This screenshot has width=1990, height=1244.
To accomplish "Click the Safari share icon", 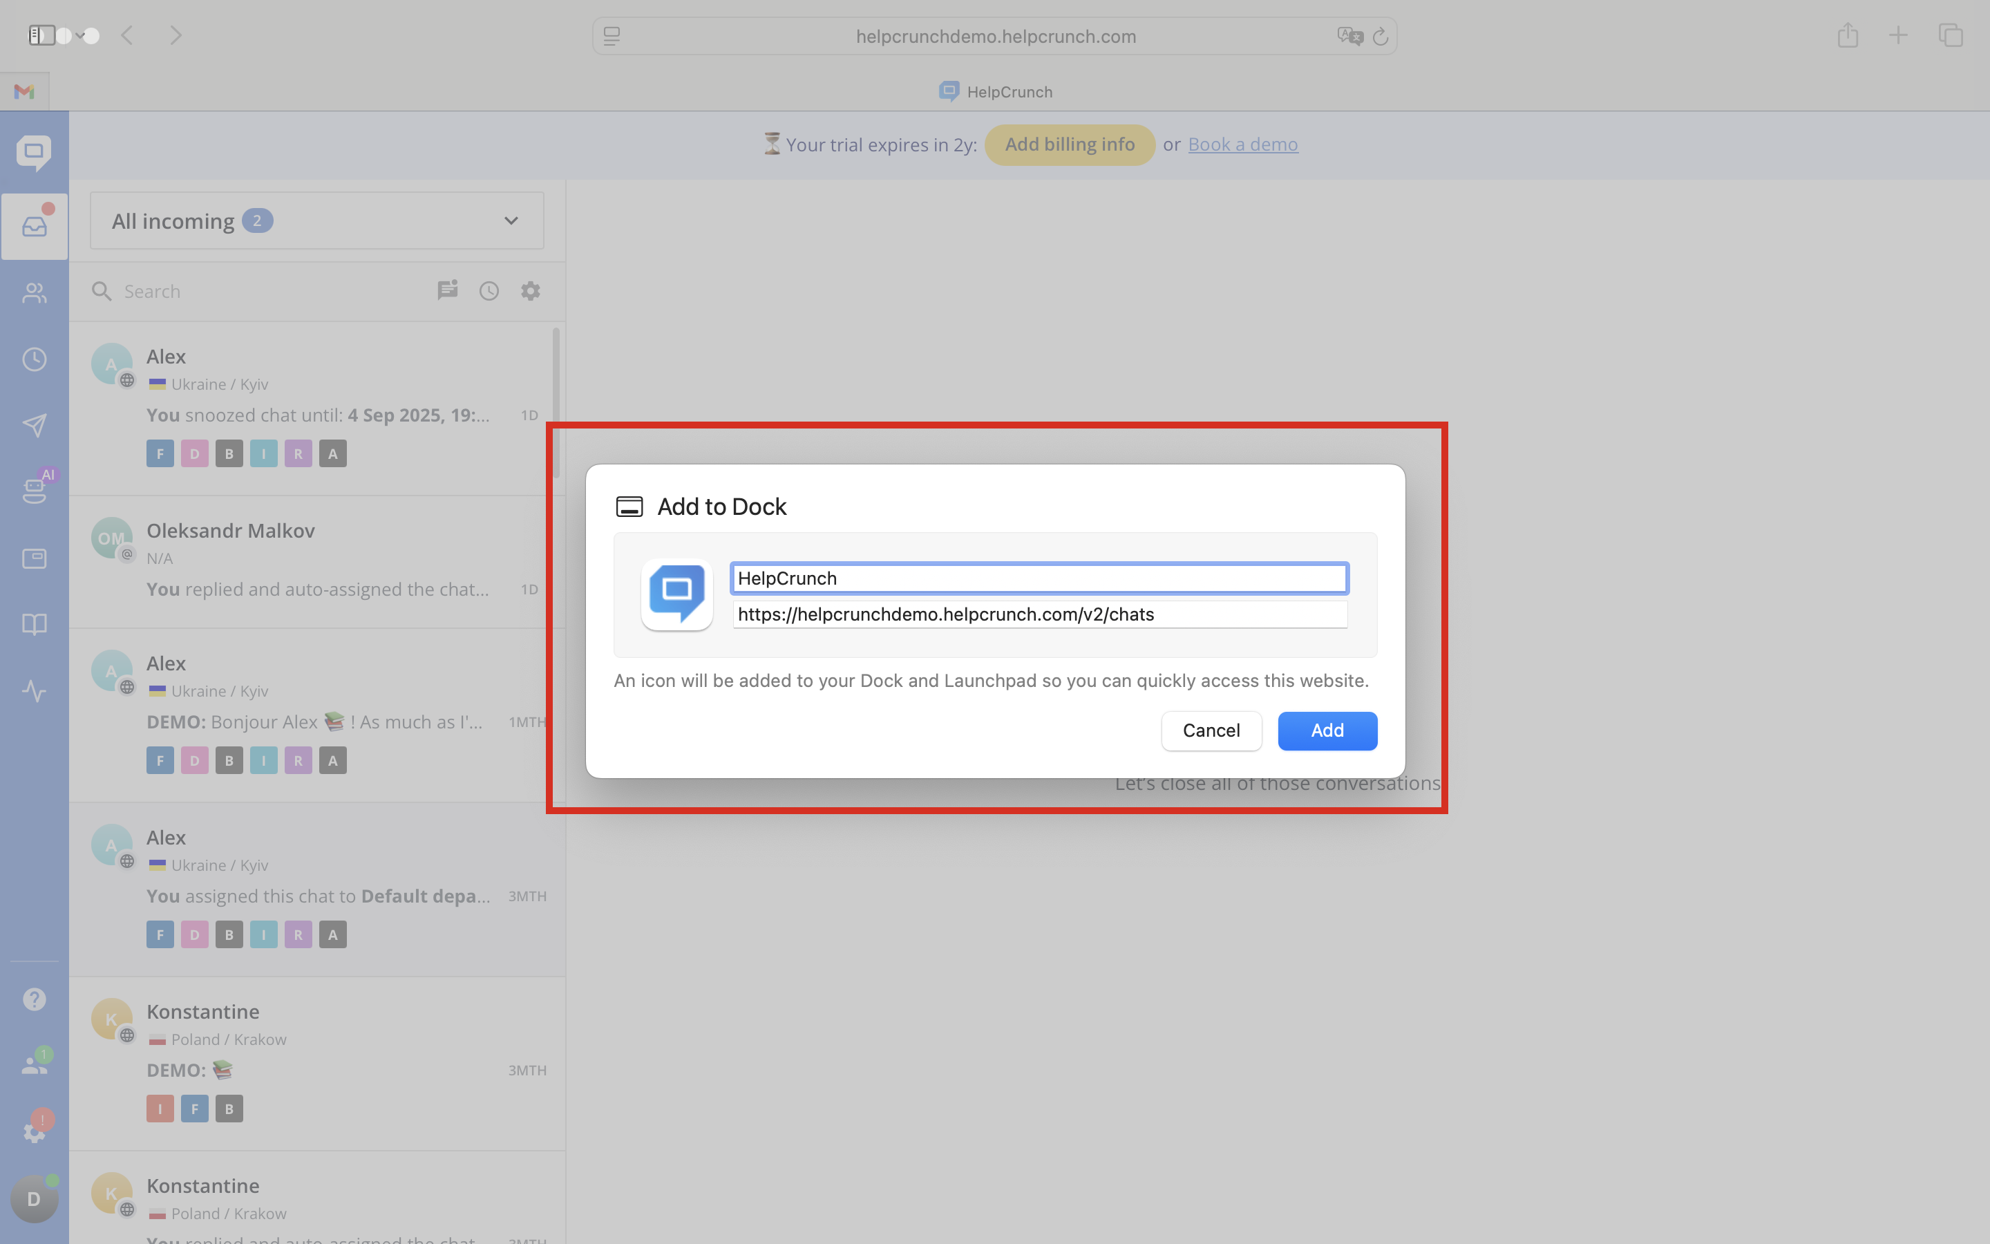I will click(1848, 35).
